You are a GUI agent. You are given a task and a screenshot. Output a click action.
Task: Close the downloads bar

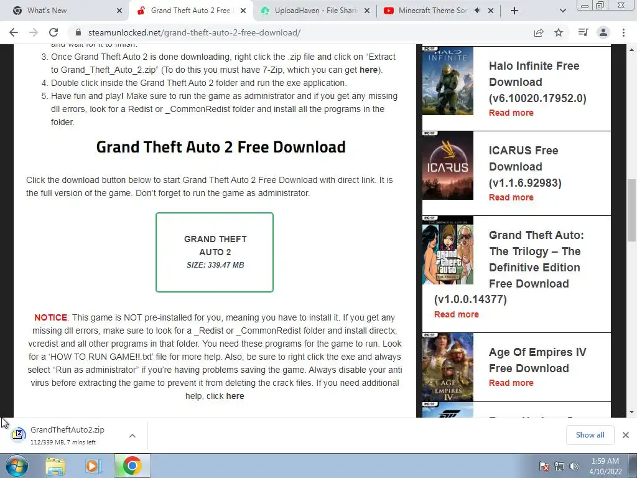pyautogui.click(x=626, y=435)
